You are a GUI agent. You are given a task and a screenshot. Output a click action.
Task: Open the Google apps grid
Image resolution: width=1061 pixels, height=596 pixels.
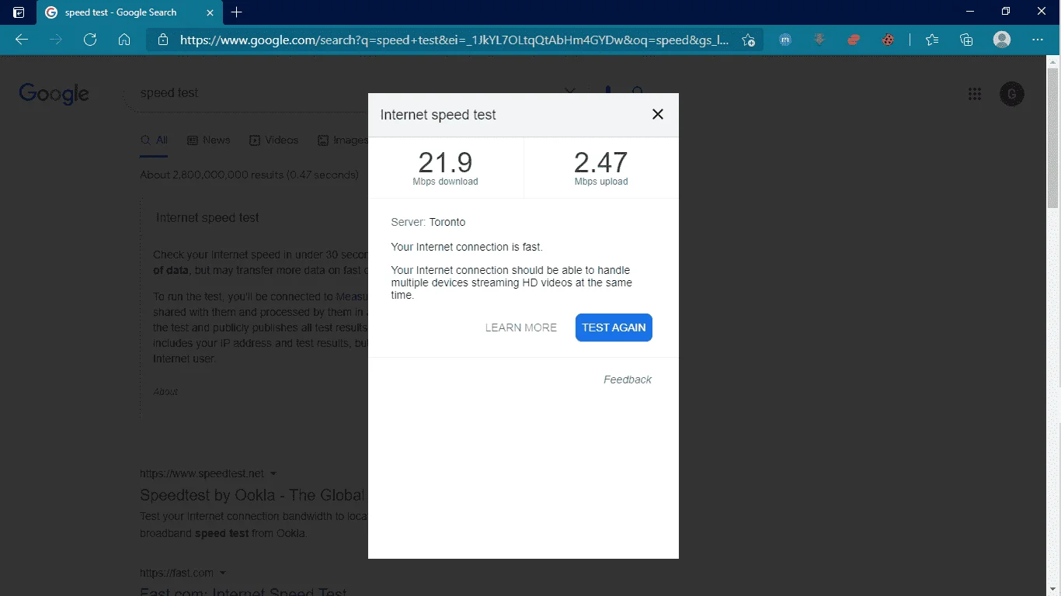point(975,94)
